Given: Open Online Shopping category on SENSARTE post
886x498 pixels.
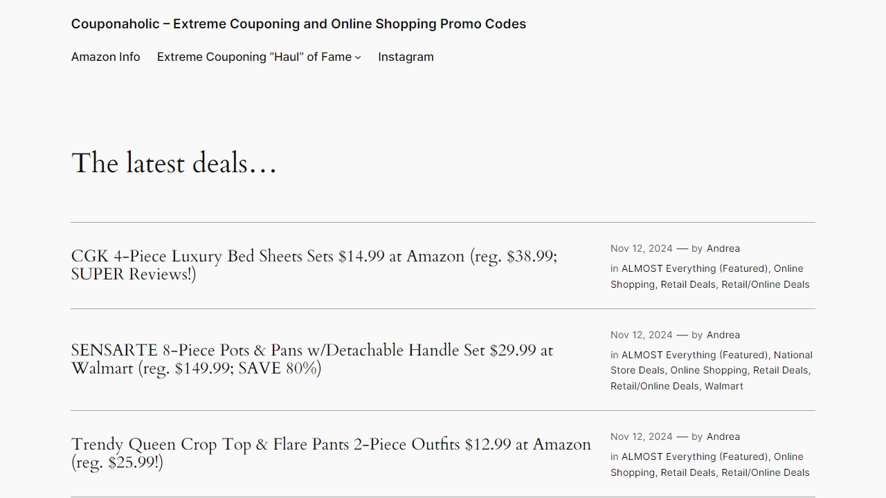Looking at the screenshot, I should point(708,370).
